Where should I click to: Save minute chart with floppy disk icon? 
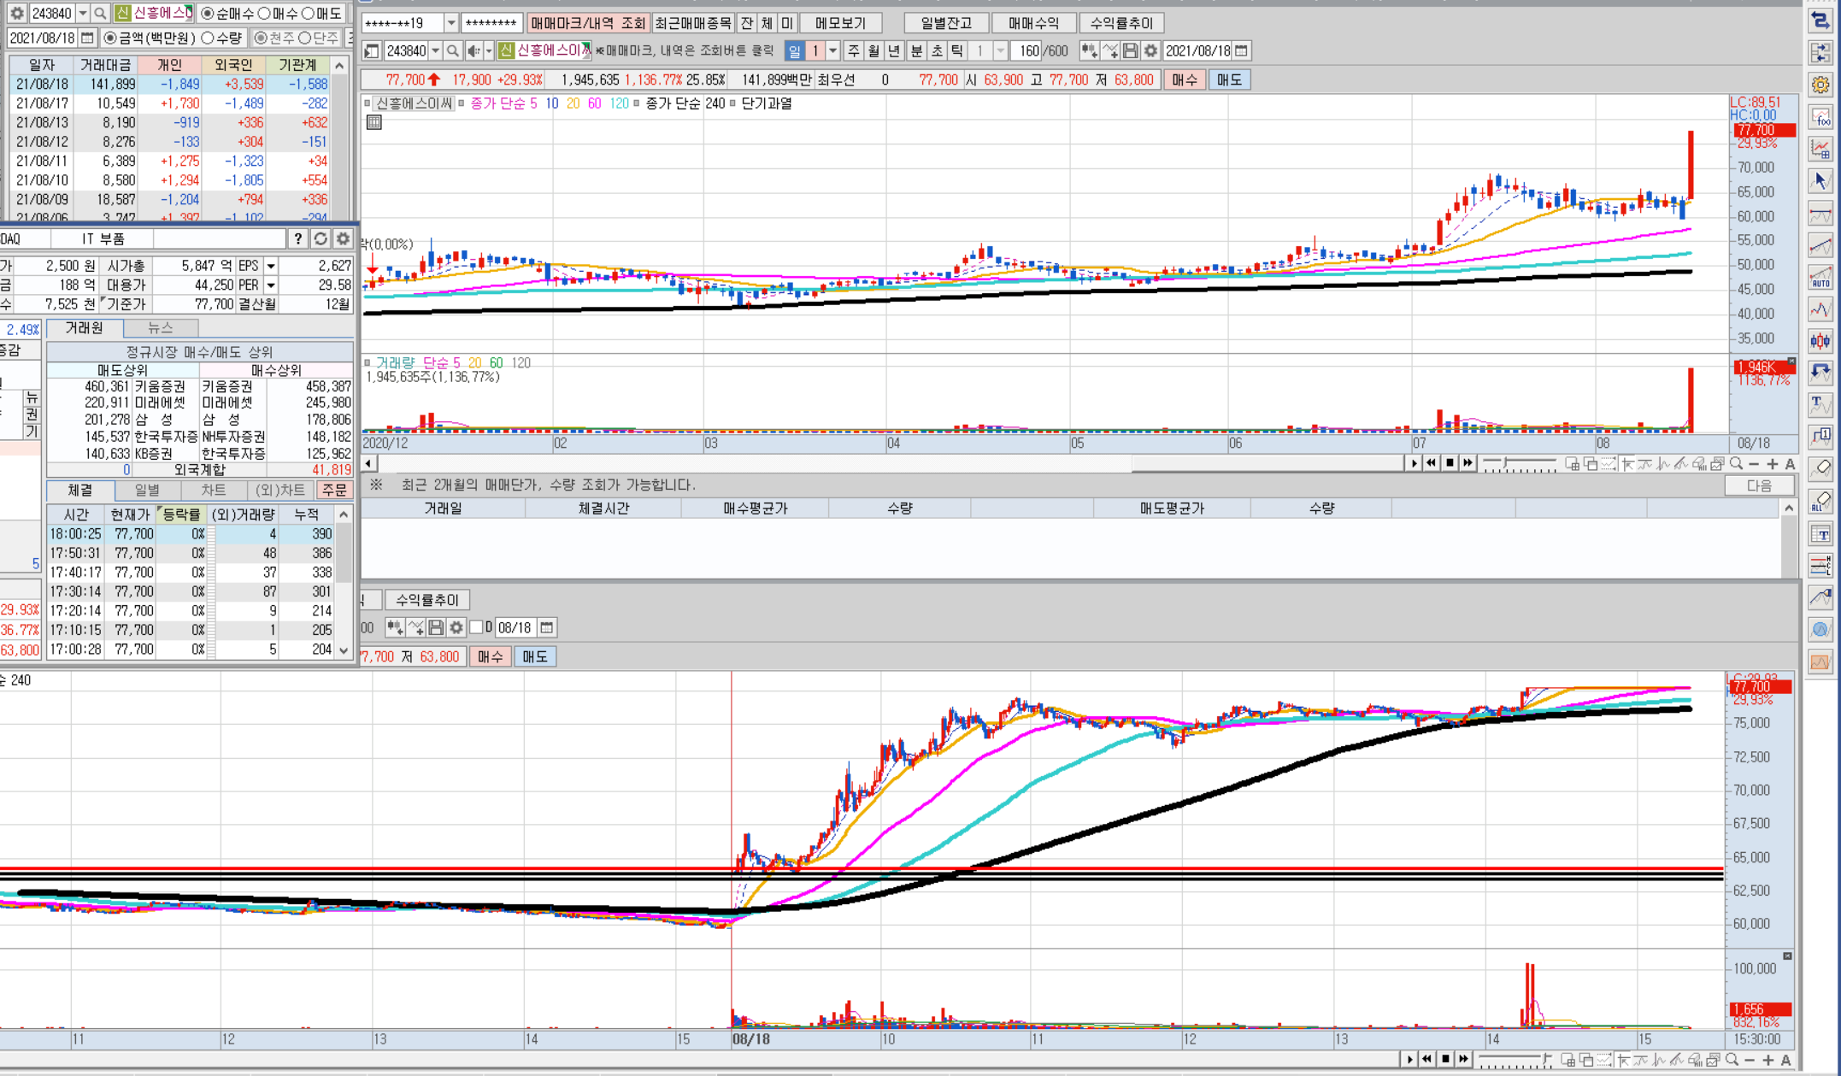tap(436, 627)
